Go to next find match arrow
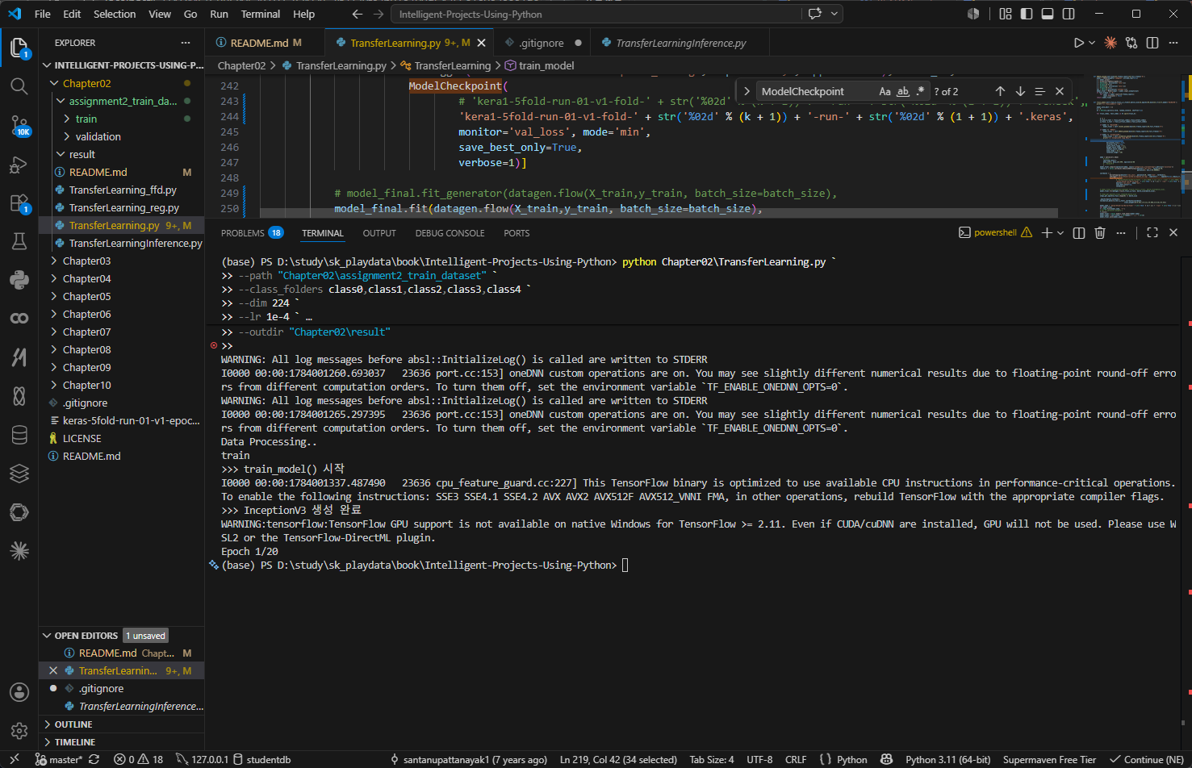 click(1020, 91)
